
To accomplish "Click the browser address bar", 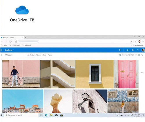I will (73, 41).
